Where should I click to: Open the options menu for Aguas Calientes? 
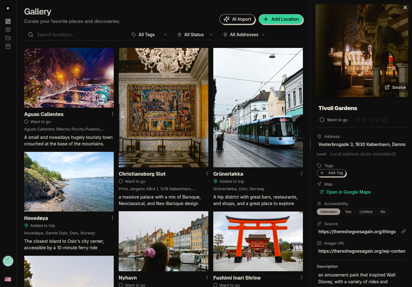(112, 114)
